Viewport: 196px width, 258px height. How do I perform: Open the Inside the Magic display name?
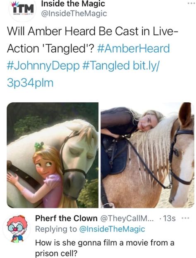tap(73, 4)
